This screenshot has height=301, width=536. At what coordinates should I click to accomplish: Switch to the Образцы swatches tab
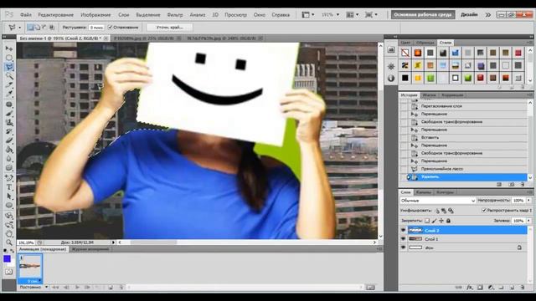pyautogui.click(x=425, y=43)
